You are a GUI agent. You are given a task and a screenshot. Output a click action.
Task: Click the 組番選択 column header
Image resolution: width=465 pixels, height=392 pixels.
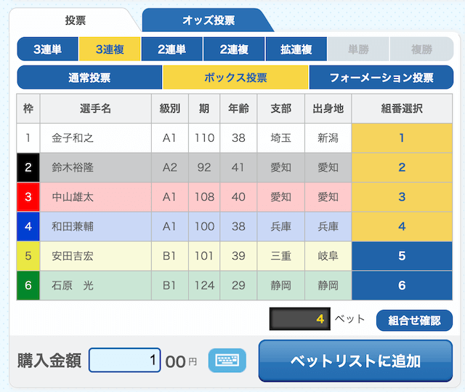pyautogui.click(x=402, y=108)
